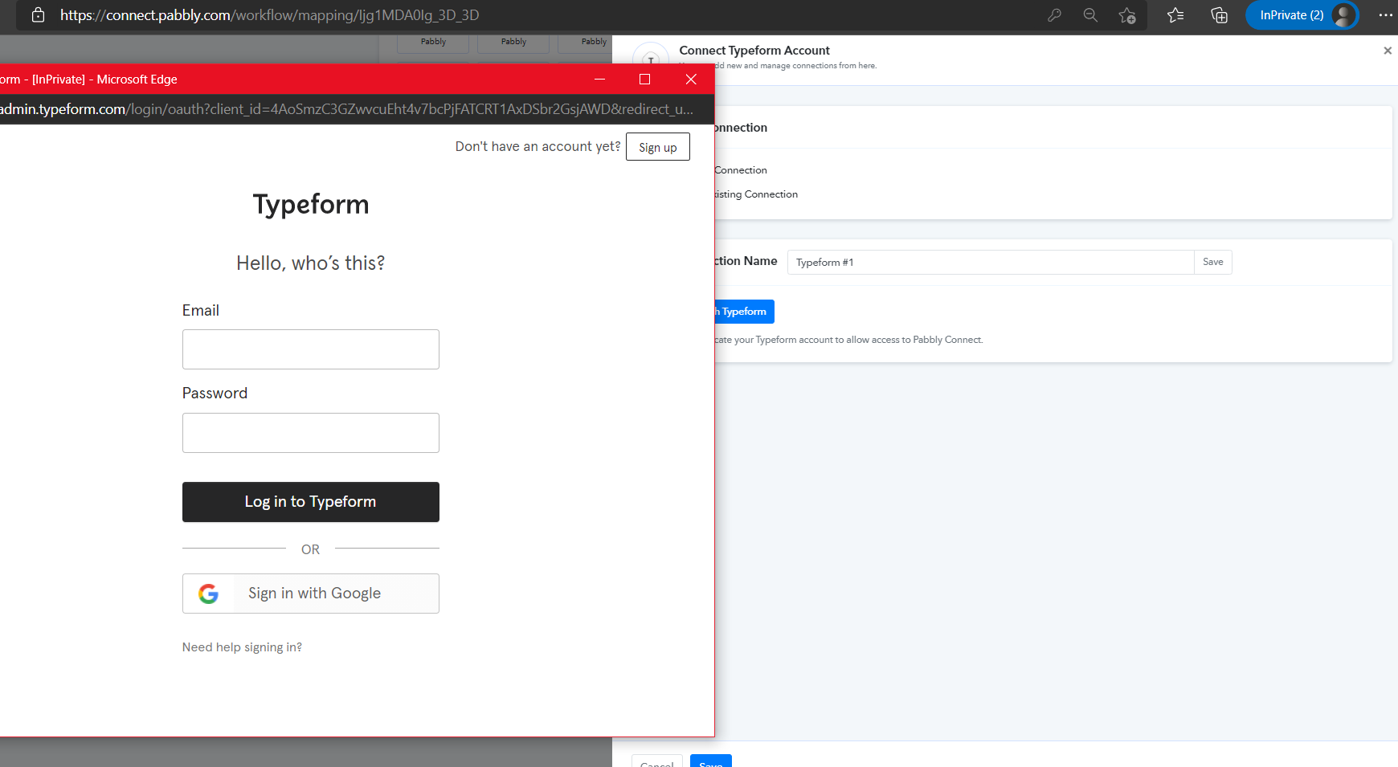
Task: Click the Pabbly page address bar URL
Action: tap(269, 15)
